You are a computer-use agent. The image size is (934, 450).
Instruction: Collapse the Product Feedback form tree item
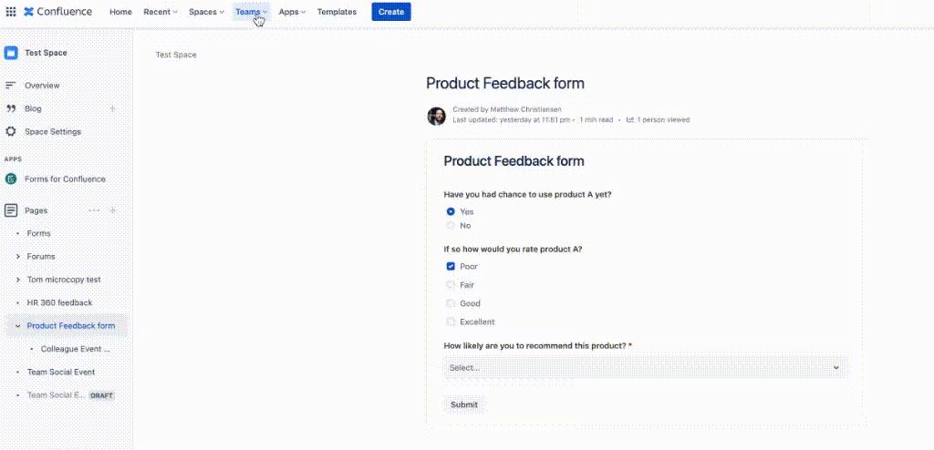pos(18,326)
